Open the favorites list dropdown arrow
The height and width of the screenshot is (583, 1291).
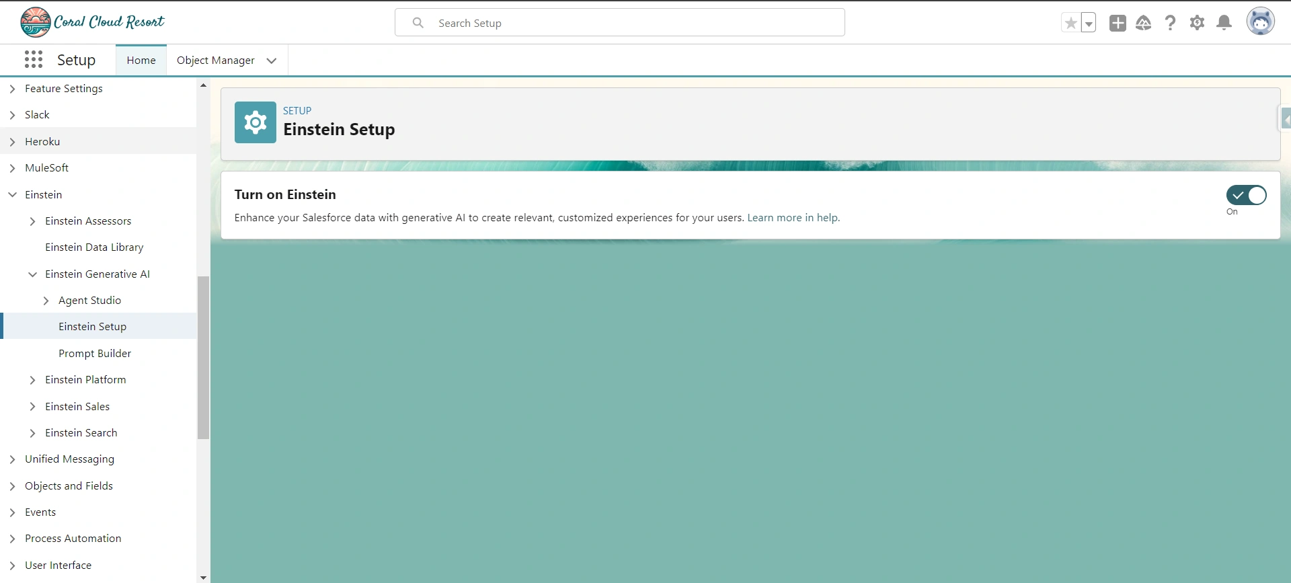point(1089,24)
